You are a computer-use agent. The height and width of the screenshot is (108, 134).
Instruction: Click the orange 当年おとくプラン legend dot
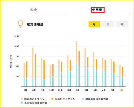coord(52,99)
